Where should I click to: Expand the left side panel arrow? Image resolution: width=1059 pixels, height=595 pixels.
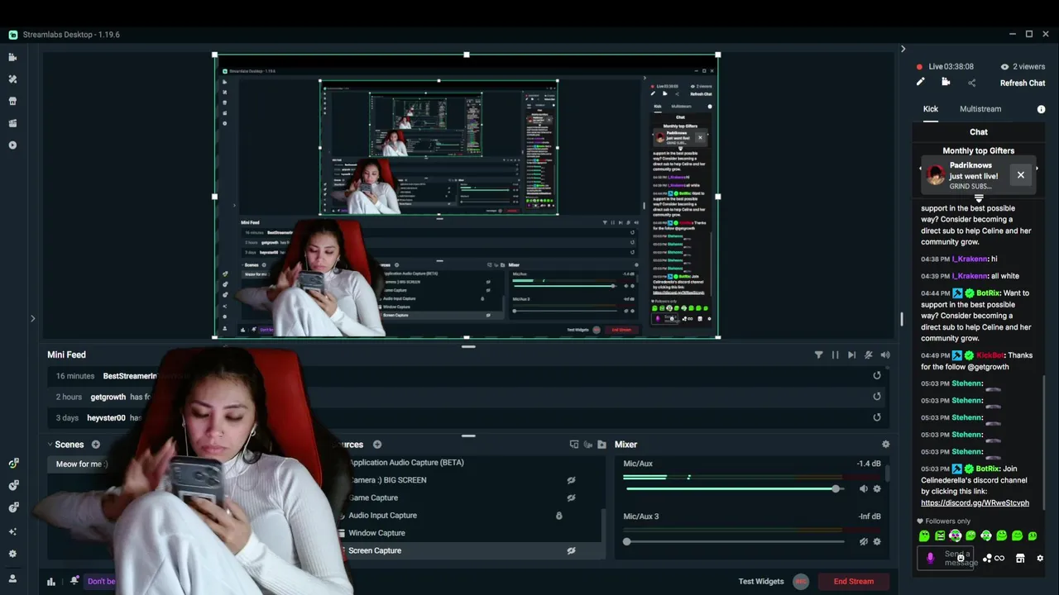(32, 318)
